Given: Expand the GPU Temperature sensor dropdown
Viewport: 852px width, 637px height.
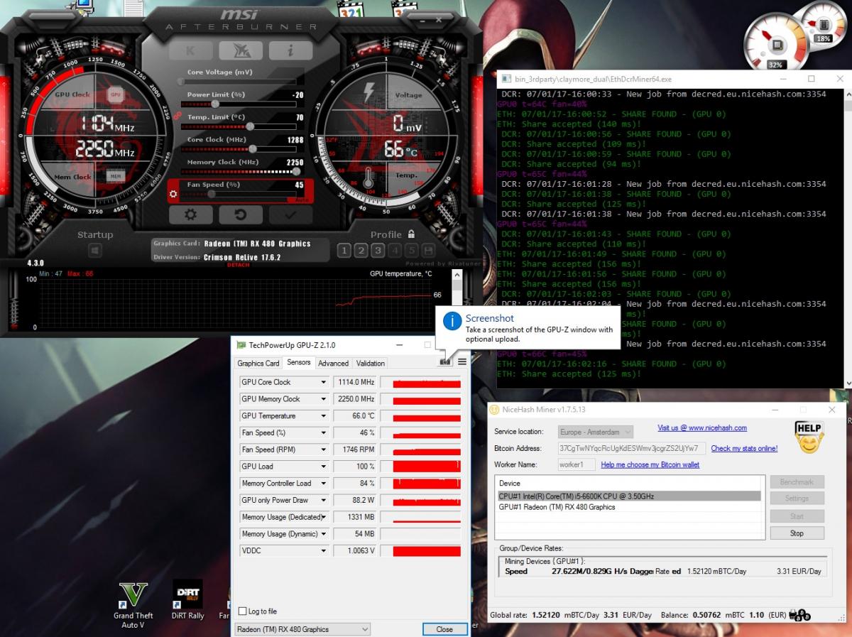Looking at the screenshot, I should [x=324, y=416].
